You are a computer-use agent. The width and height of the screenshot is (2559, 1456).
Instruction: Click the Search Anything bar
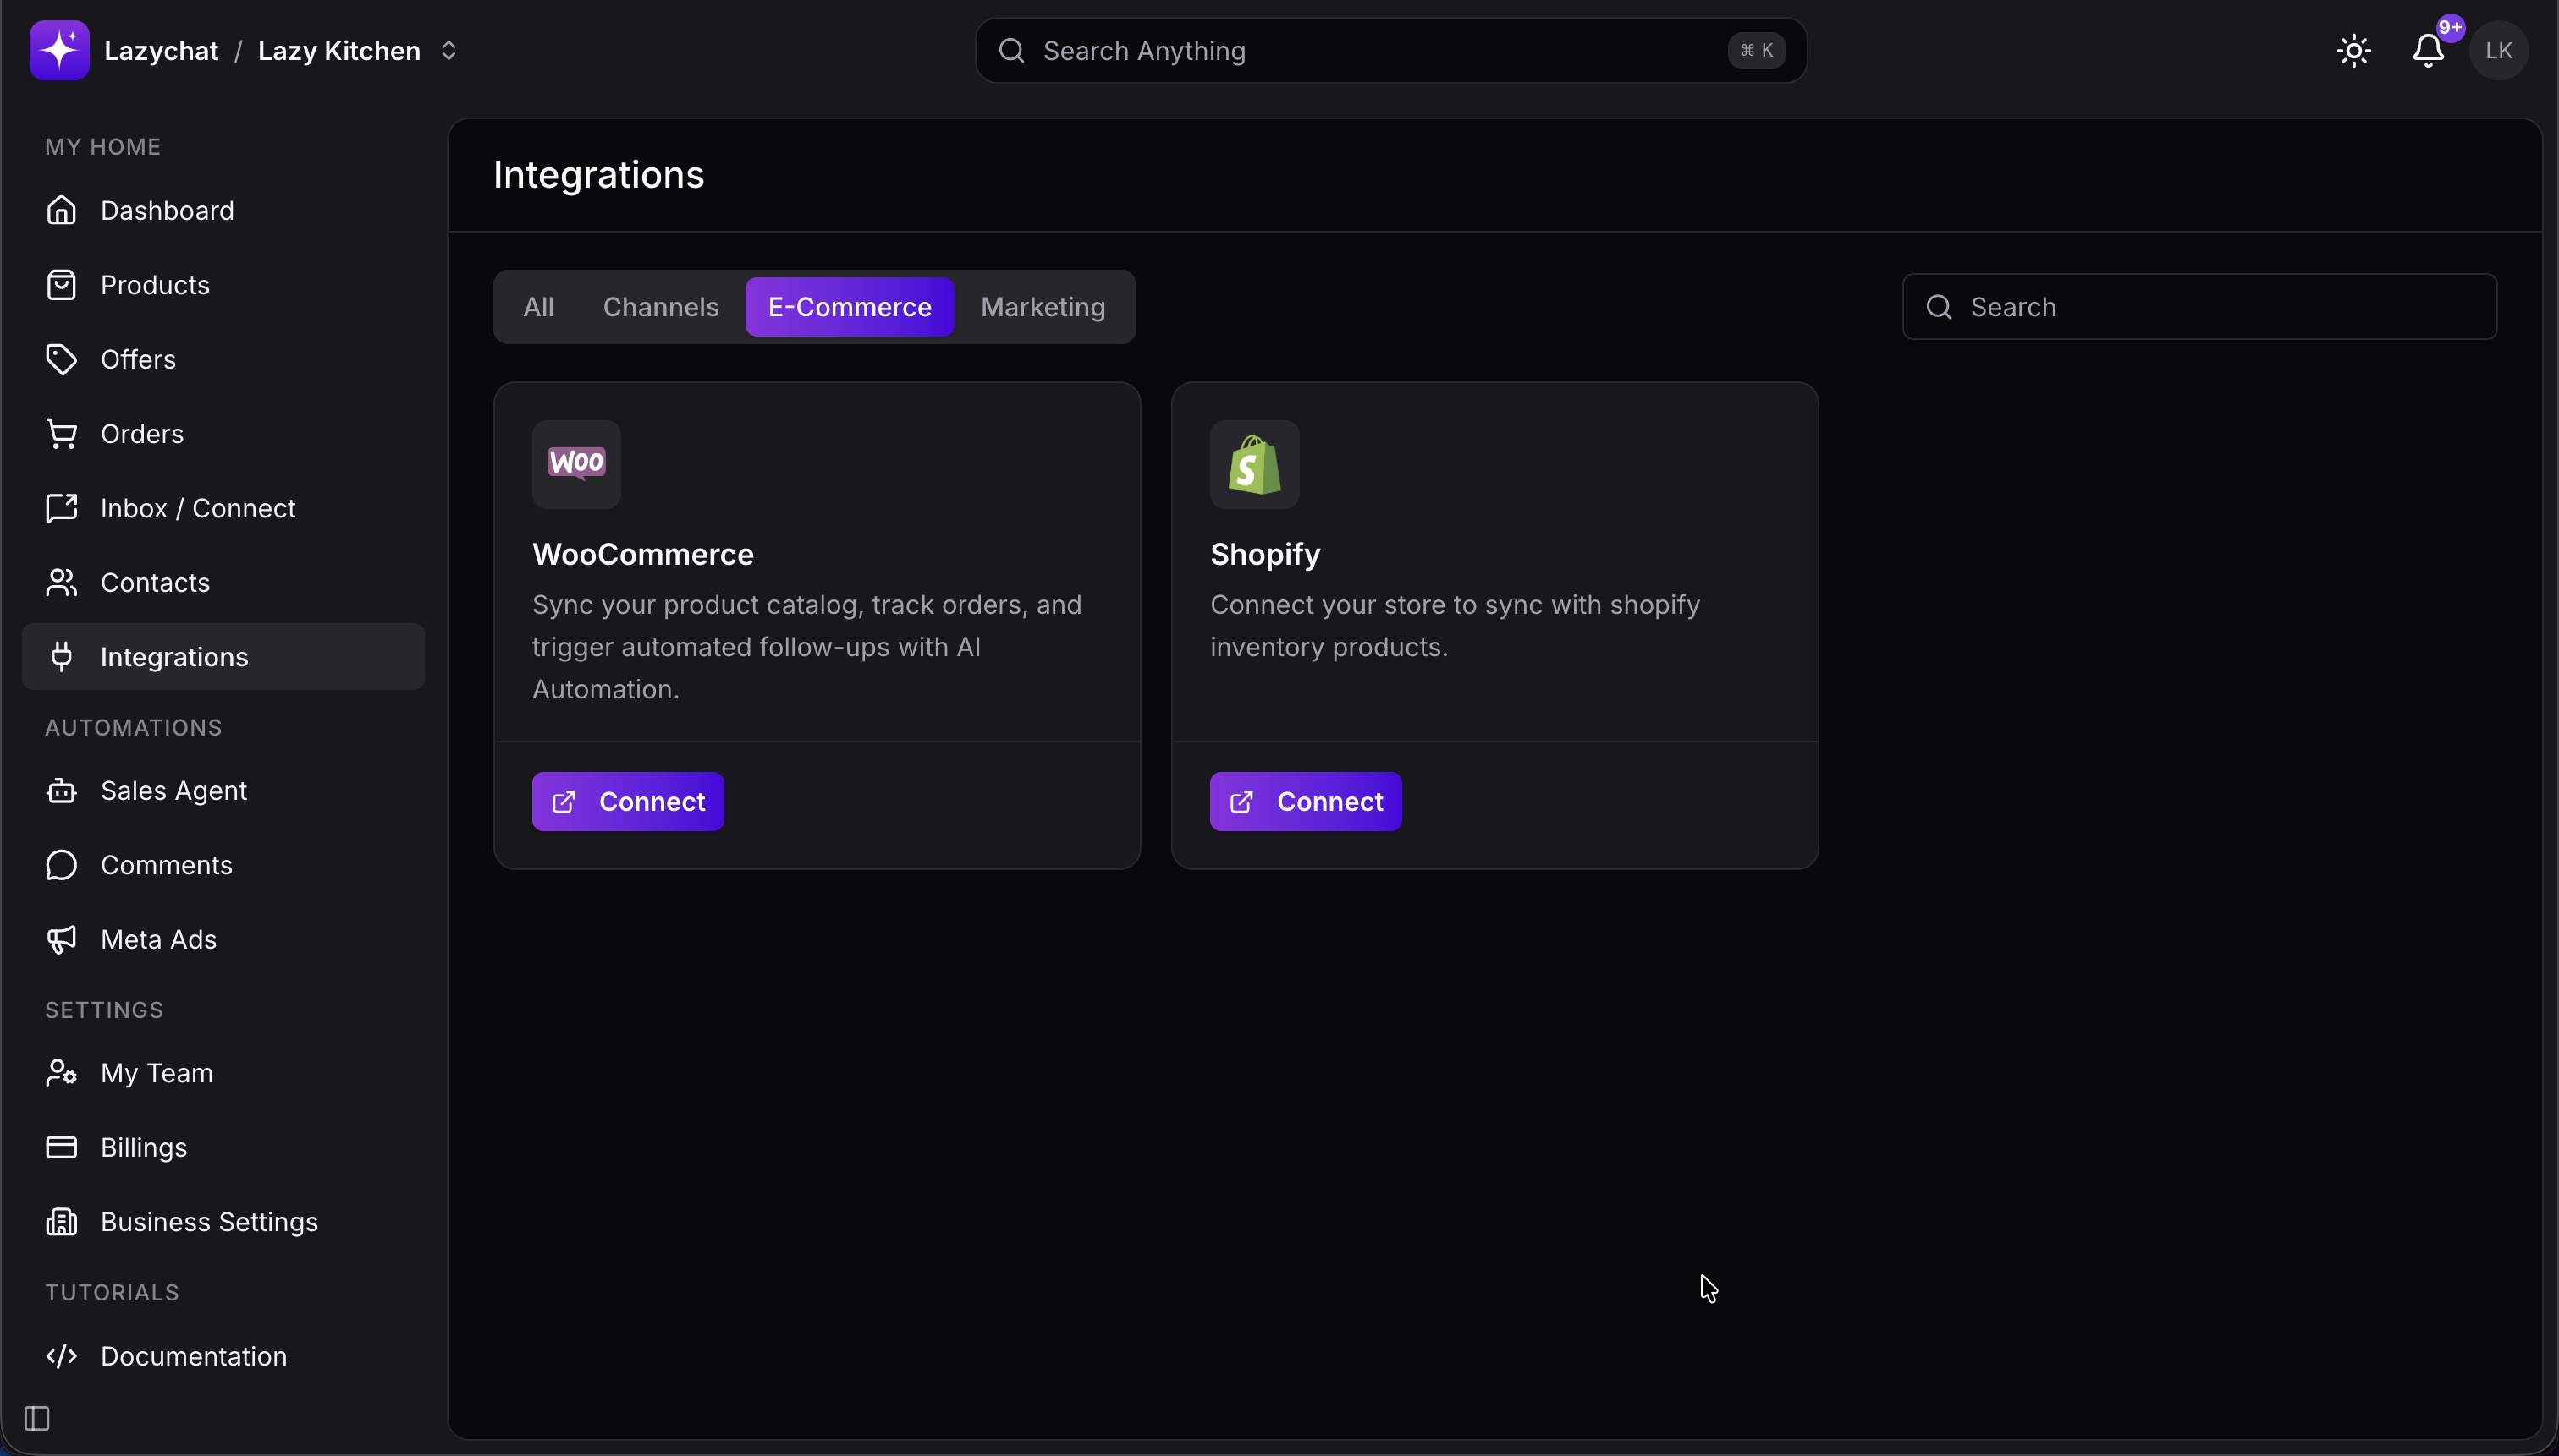[x=1381, y=51]
